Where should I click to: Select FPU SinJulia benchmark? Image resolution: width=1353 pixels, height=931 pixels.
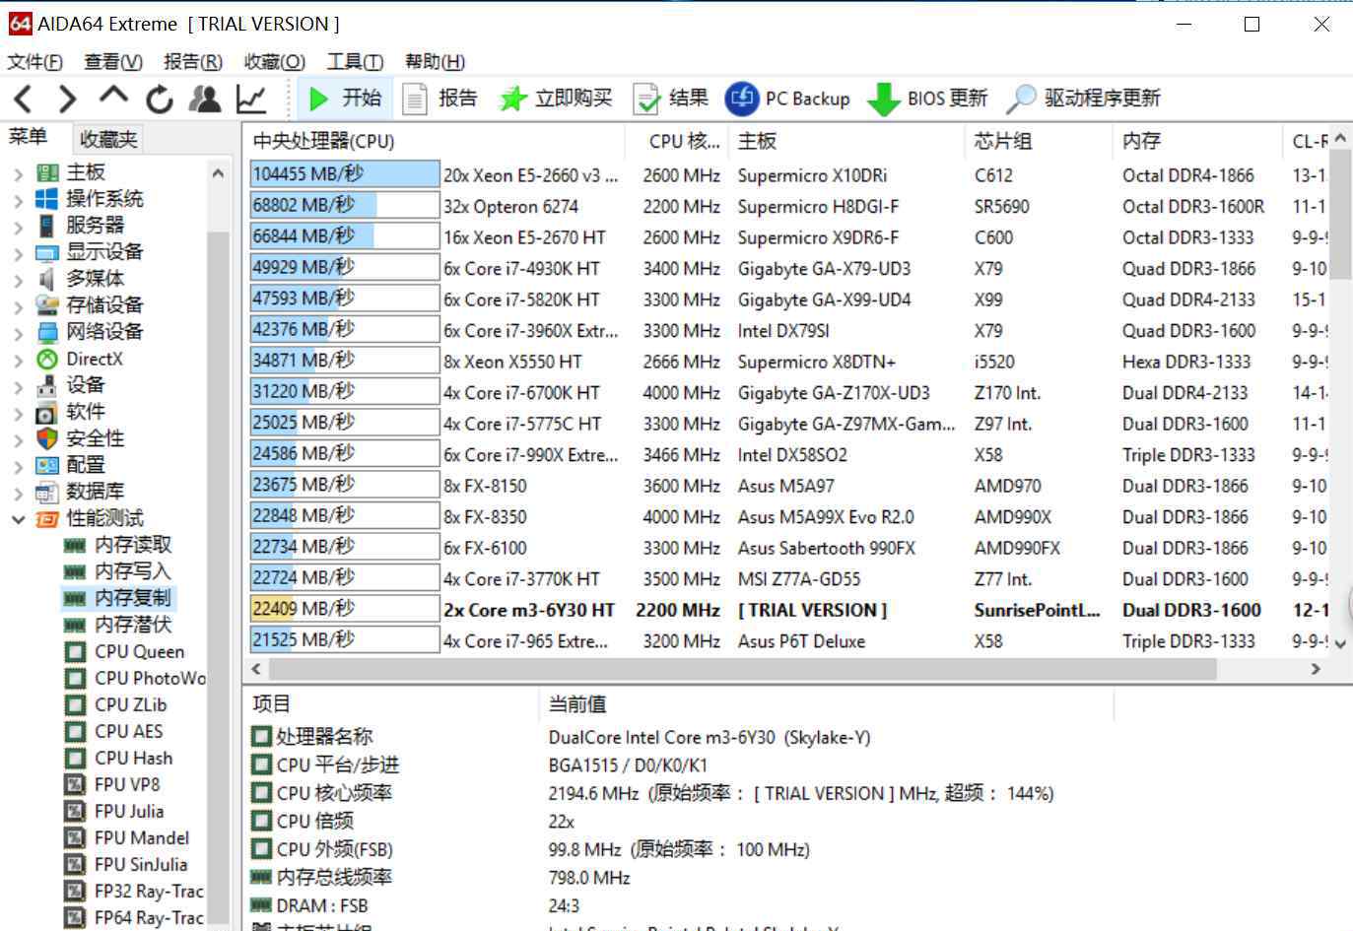coord(140,864)
